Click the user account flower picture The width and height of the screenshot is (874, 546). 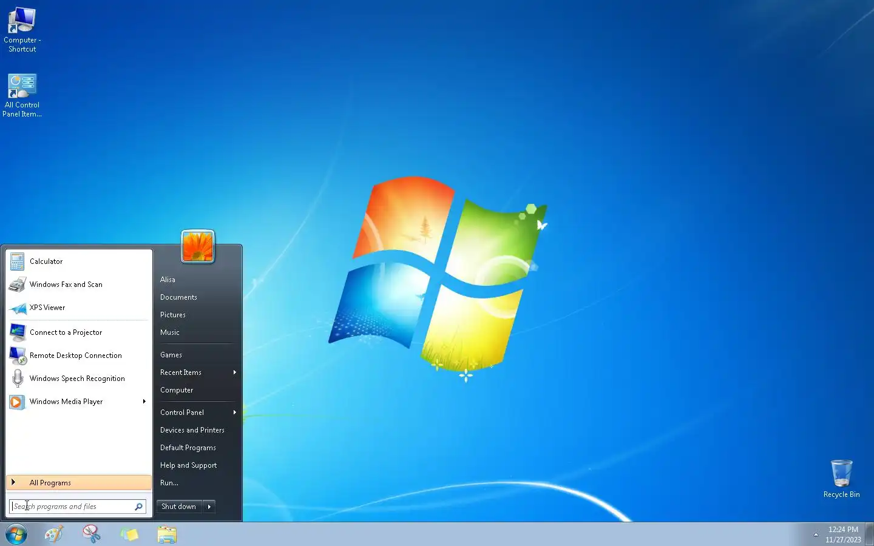tap(198, 247)
